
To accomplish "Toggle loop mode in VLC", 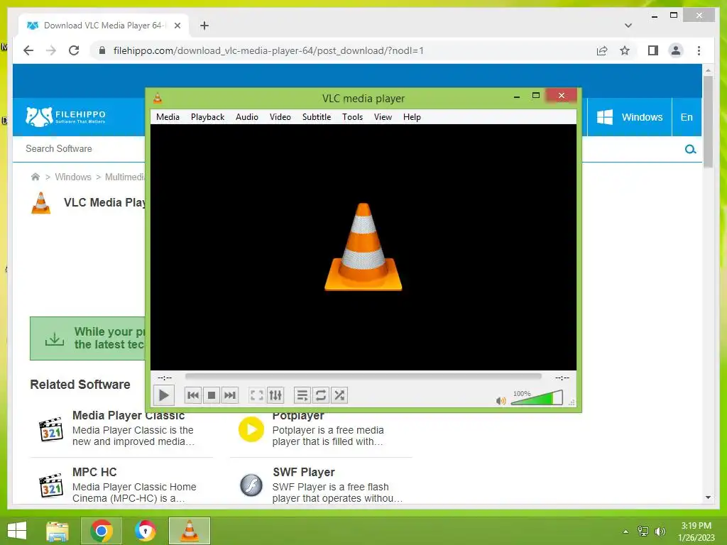I will coord(321,395).
